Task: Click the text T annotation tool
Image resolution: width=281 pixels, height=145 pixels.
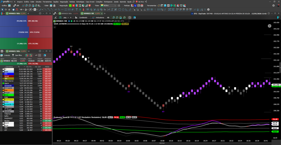Action: point(77,10)
